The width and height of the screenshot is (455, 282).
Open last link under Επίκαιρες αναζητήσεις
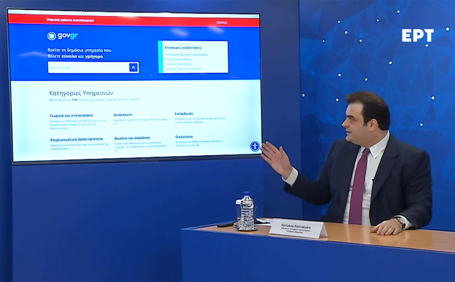pos(184,69)
